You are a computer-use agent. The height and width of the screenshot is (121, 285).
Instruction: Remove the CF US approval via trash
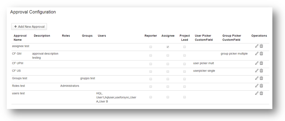[x=261, y=71]
